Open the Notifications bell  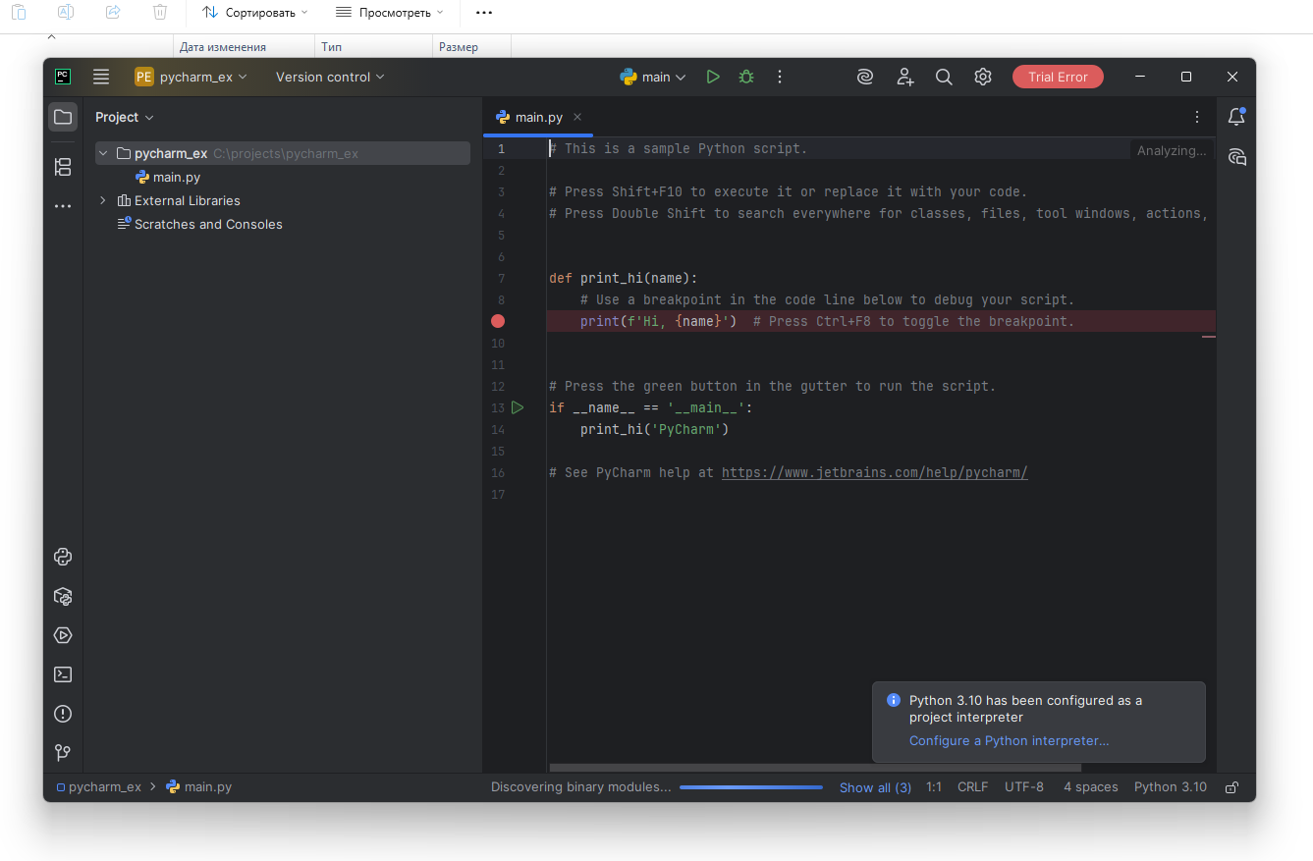click(1236, 117)
